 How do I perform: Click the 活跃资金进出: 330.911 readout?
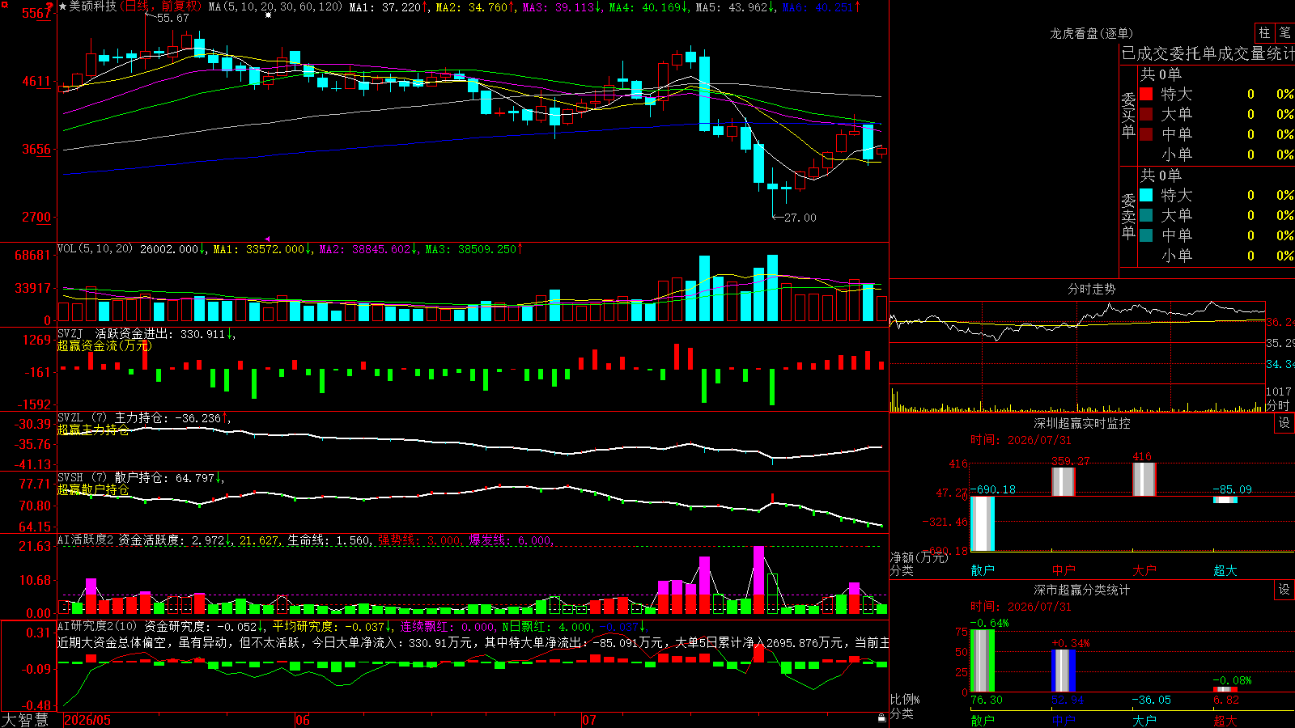click(x=161, y=334)
